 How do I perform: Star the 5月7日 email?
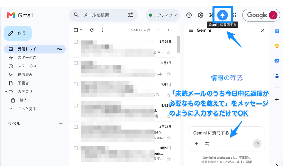click(169, 74)
